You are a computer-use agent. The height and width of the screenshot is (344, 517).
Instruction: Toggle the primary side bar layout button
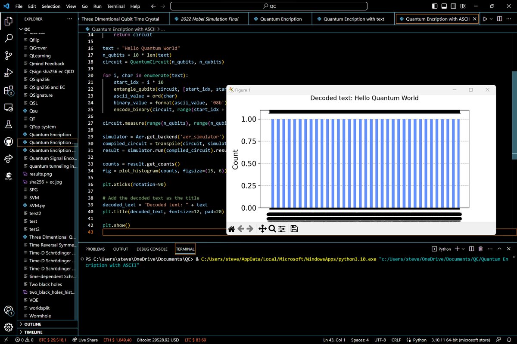tap(435, 6)
